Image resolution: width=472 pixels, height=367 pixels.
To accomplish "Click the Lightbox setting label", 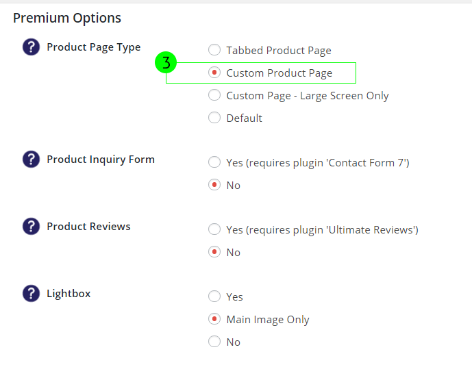I will [69, 294].
